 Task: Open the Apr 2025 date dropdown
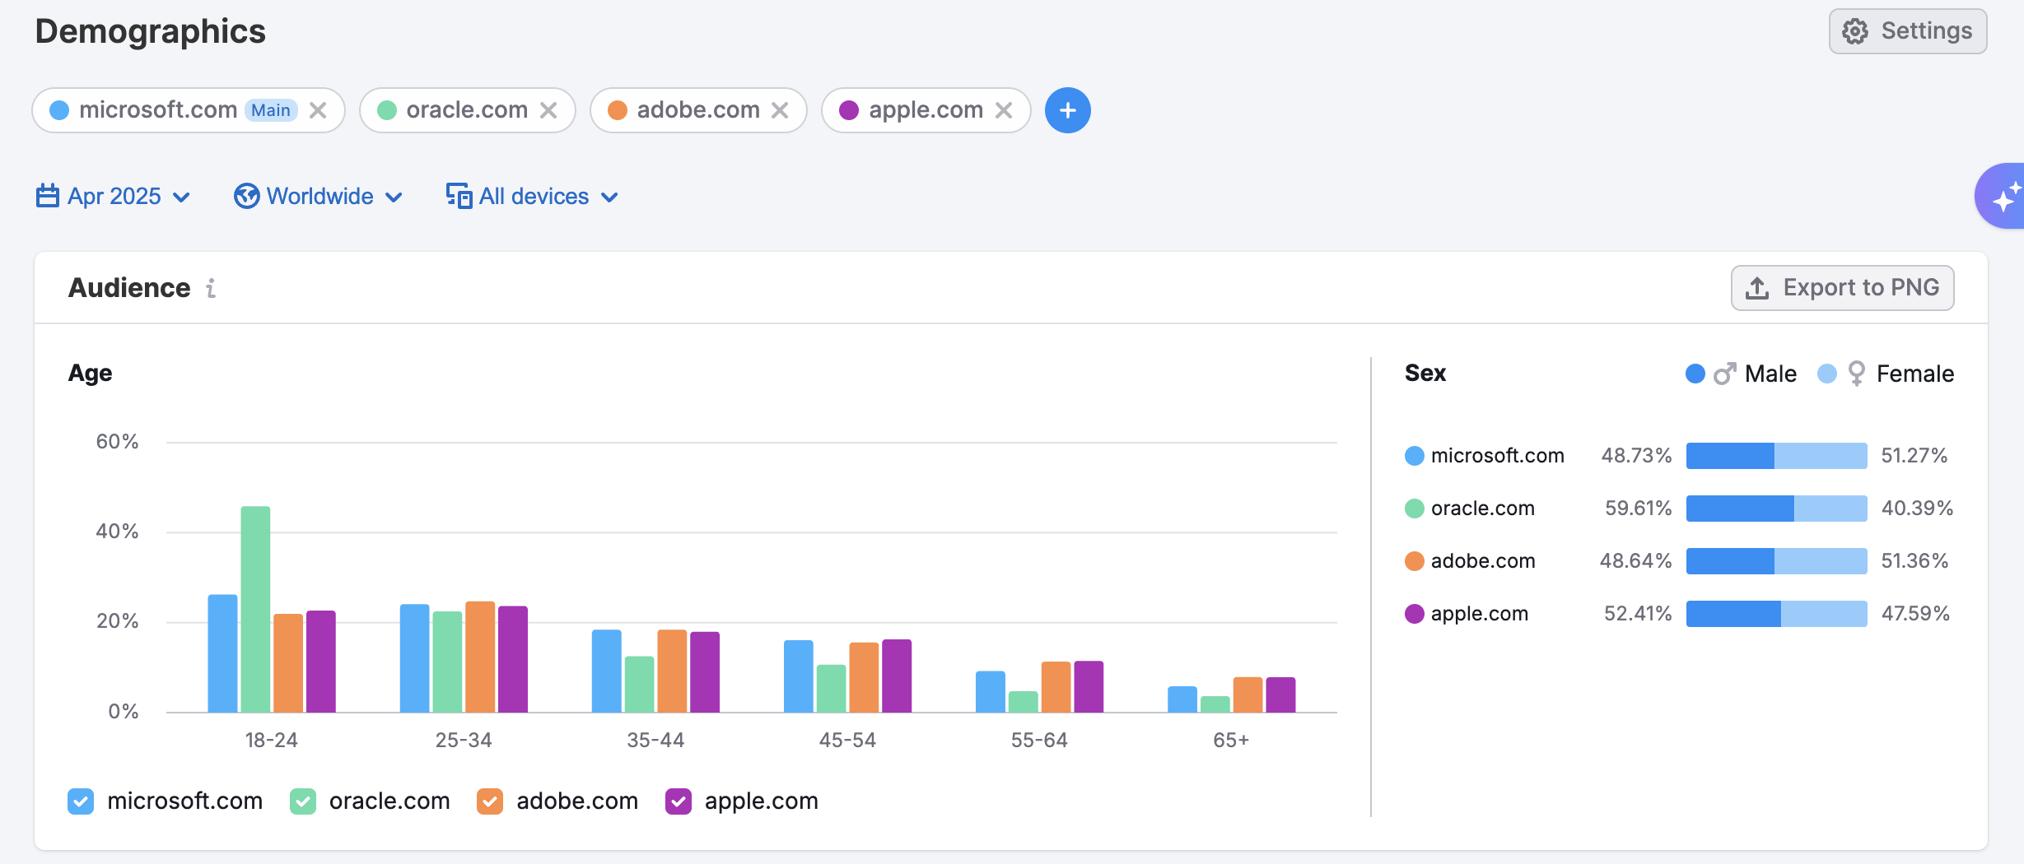coord(114,197)
